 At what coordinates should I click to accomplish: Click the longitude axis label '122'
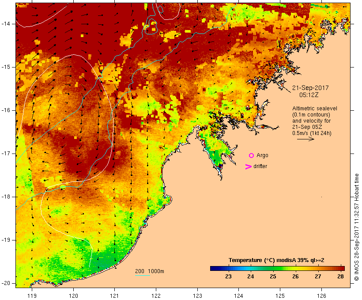coord(156,296)
